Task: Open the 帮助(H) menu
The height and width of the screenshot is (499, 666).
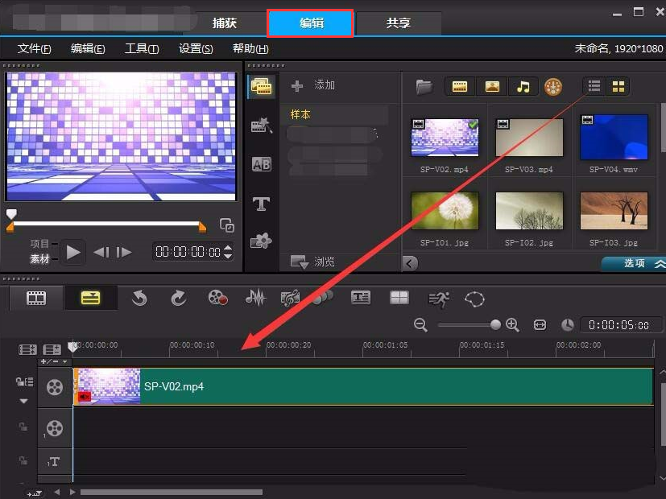Action: pos(250,49)
